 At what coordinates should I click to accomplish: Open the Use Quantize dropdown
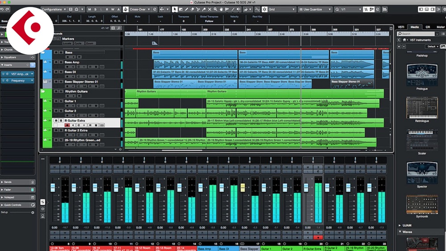coord(315,9)
